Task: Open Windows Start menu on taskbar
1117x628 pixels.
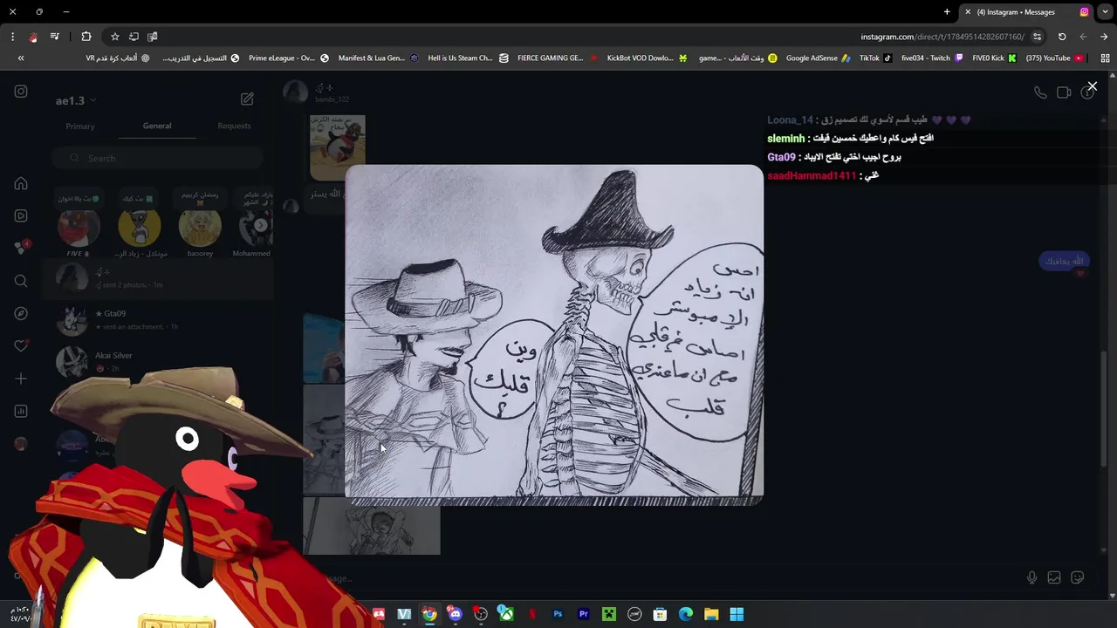Action: 737,614
